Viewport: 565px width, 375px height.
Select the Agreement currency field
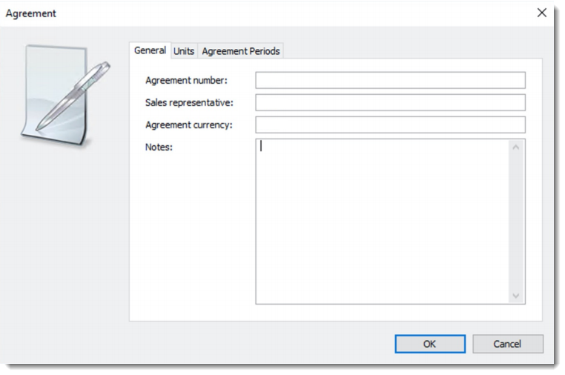click(390, 125)
